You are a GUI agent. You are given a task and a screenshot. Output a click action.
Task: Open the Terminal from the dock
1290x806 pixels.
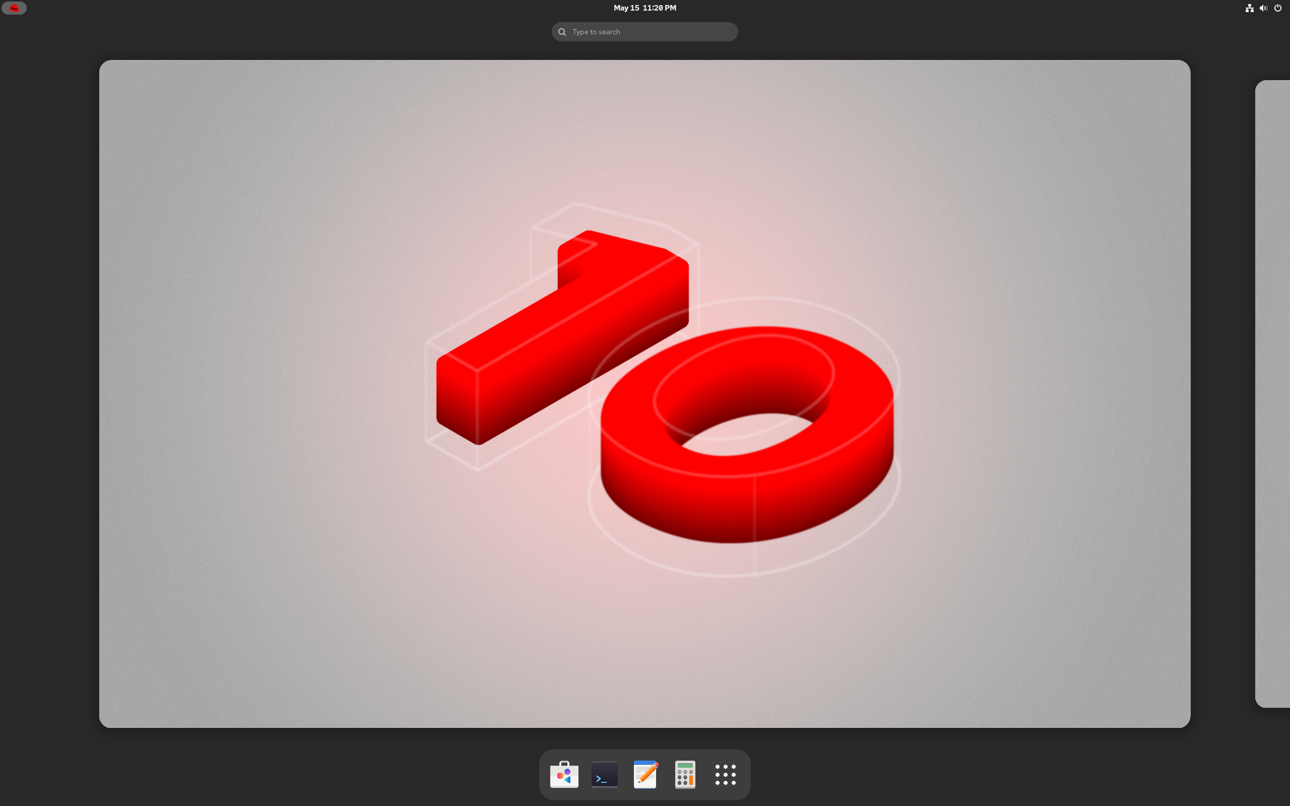pyautogui.click(x=604, y=775)
